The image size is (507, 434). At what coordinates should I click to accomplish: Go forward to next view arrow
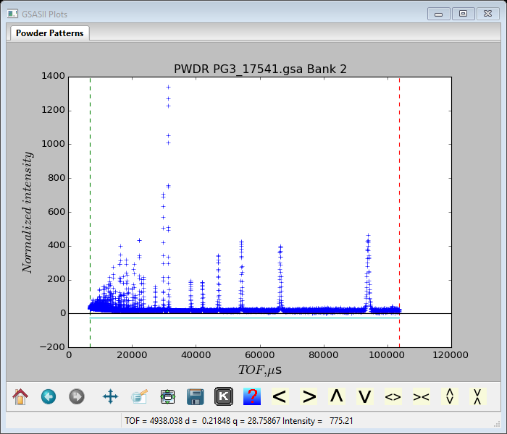[77, 396]
